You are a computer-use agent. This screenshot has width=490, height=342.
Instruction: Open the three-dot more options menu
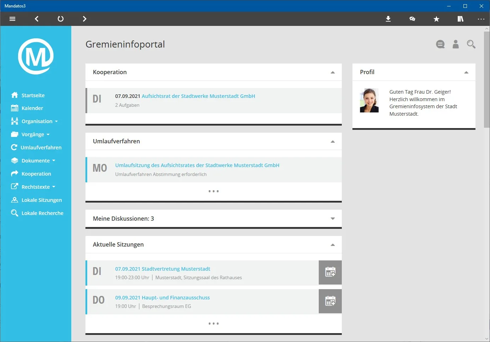pyautogui.click(x=481, y=19)
